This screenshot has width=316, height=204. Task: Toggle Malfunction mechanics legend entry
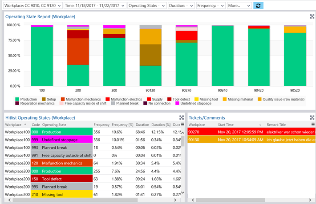81,99
